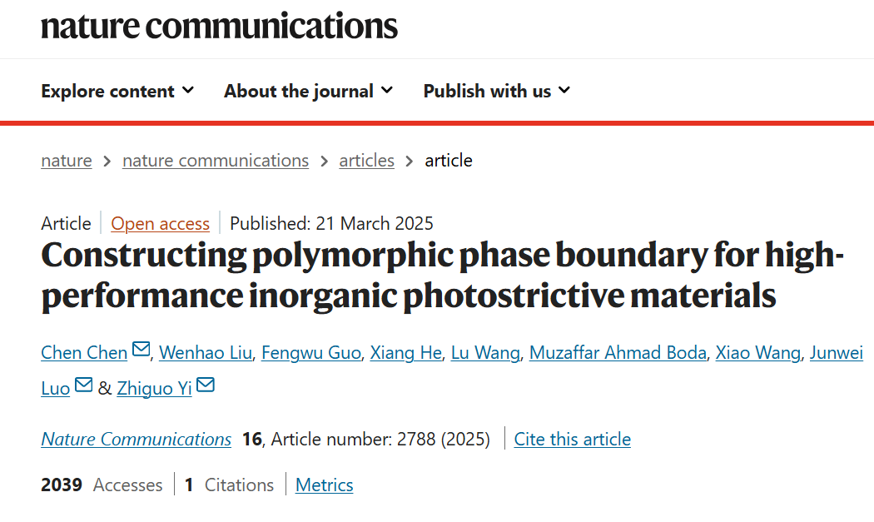Go to the nature breadcrumb link
The width and height of the screenshot is (874, 522).
67,161
